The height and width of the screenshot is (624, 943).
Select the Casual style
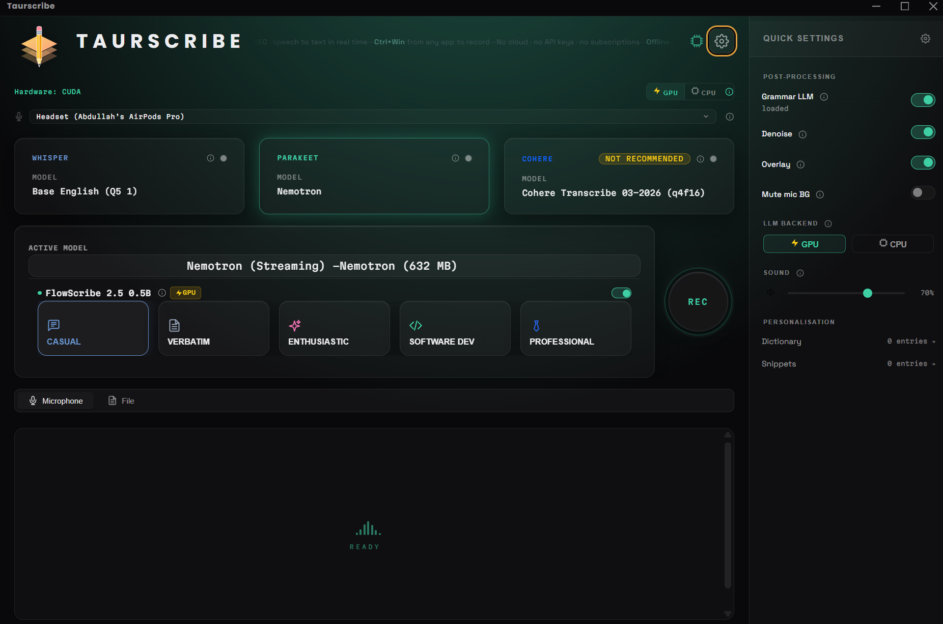pos(93,328)
